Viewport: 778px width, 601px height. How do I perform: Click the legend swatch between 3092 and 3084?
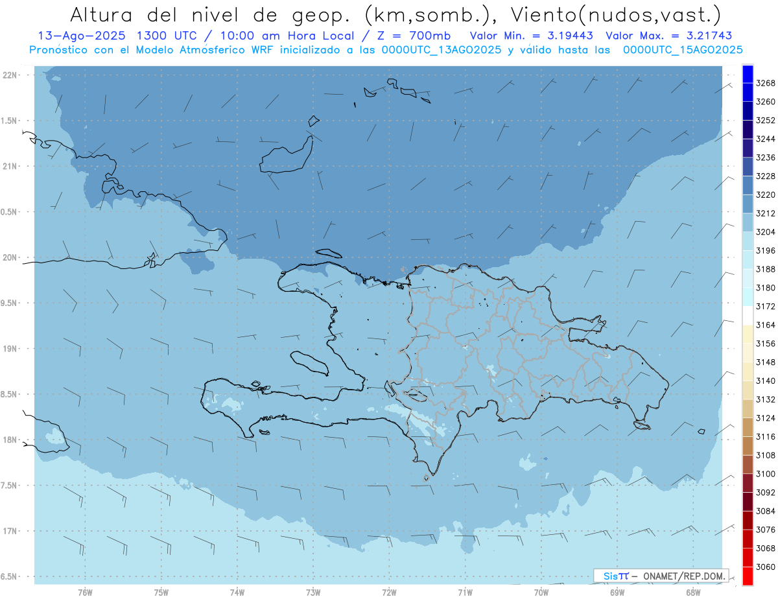coord(748,502)
